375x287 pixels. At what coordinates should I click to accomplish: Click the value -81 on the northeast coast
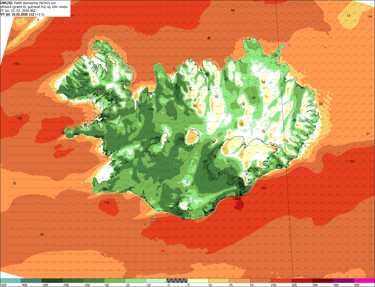coord(302,87)
